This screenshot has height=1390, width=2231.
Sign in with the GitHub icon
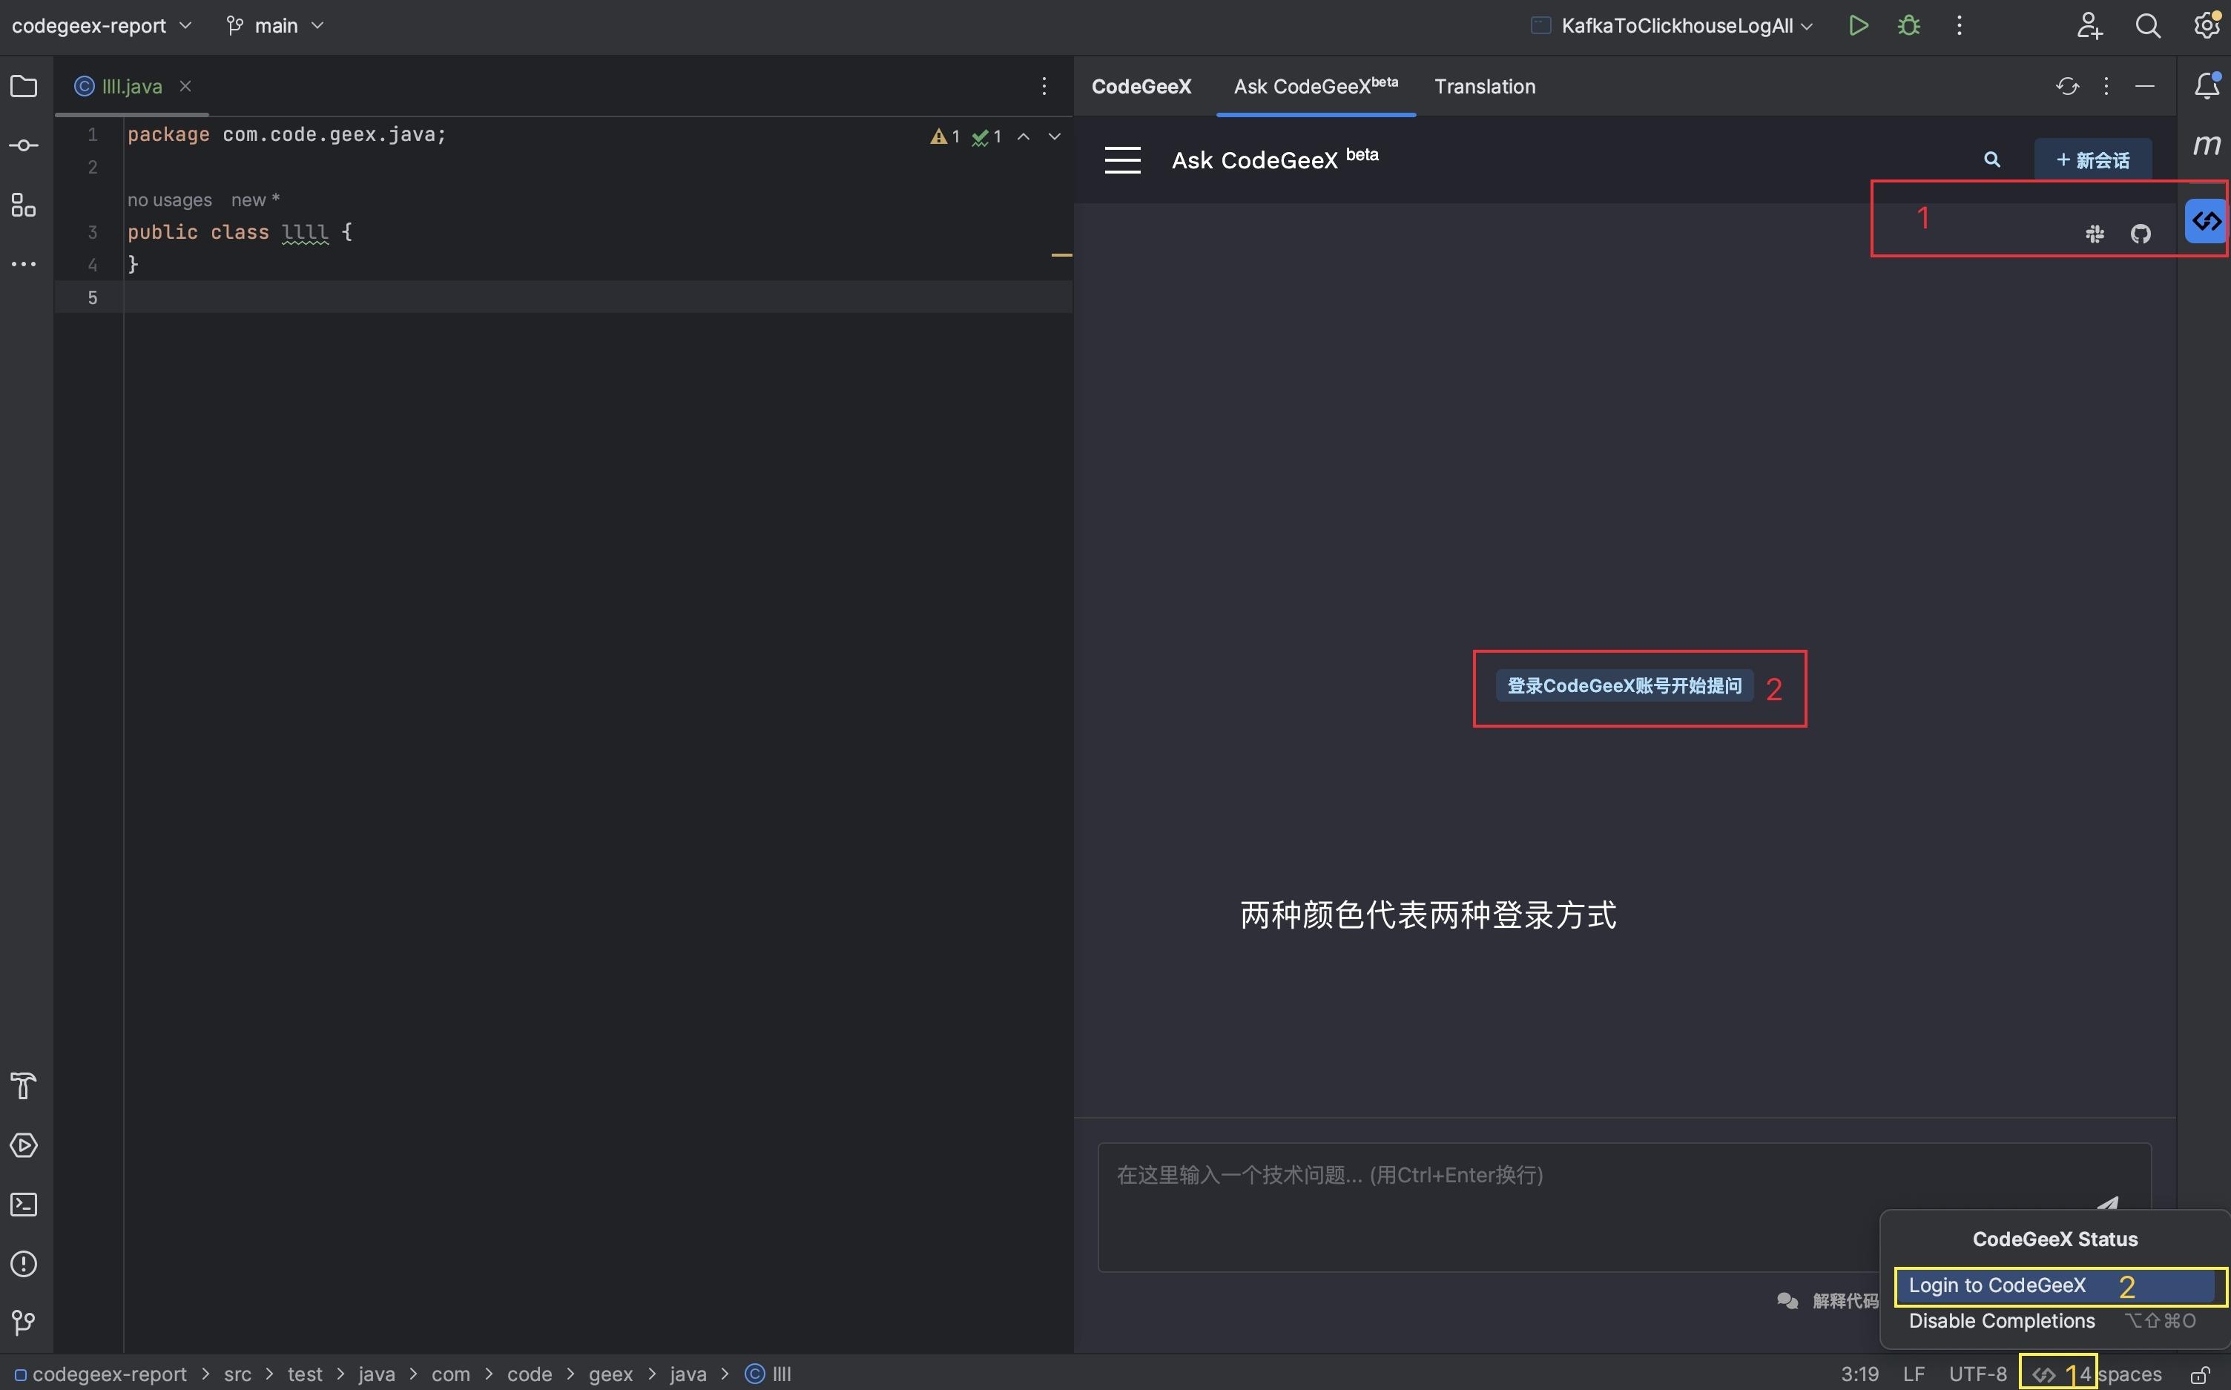[x=2141, y=233]
